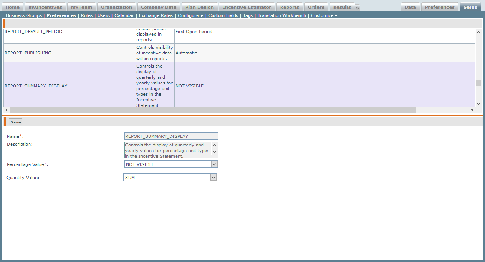Open the Incentive Estimator tab

[x=247, y=7]
